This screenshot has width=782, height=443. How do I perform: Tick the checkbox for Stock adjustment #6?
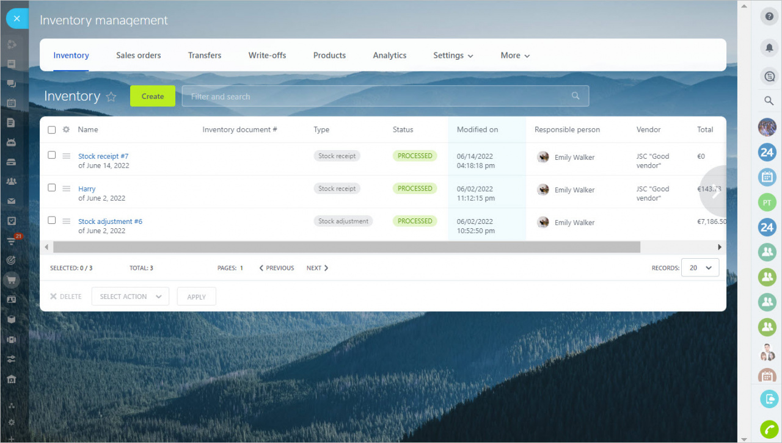tap(52, 220)
